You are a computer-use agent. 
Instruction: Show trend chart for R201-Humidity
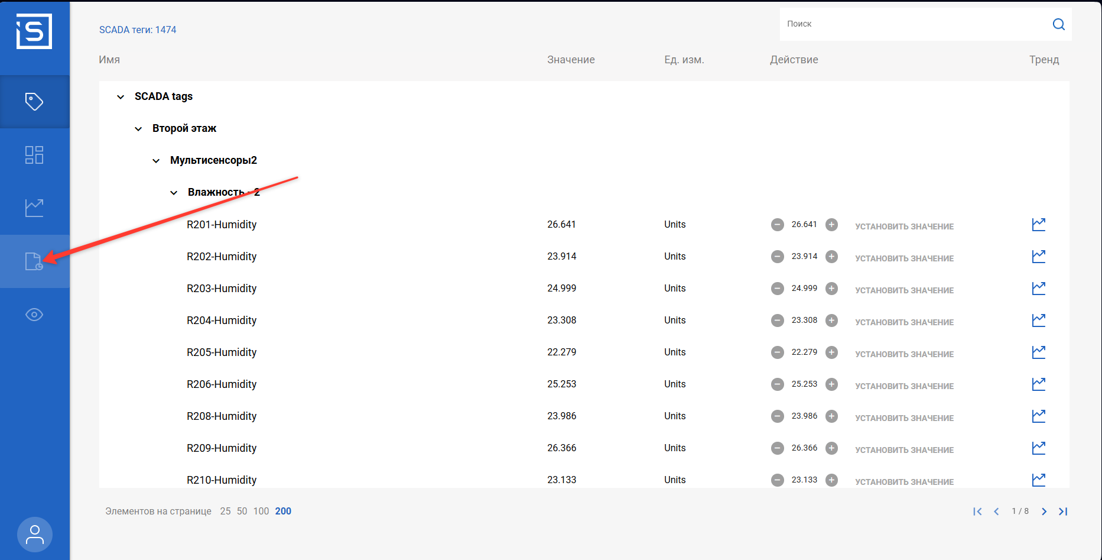tap(1038, 225)
